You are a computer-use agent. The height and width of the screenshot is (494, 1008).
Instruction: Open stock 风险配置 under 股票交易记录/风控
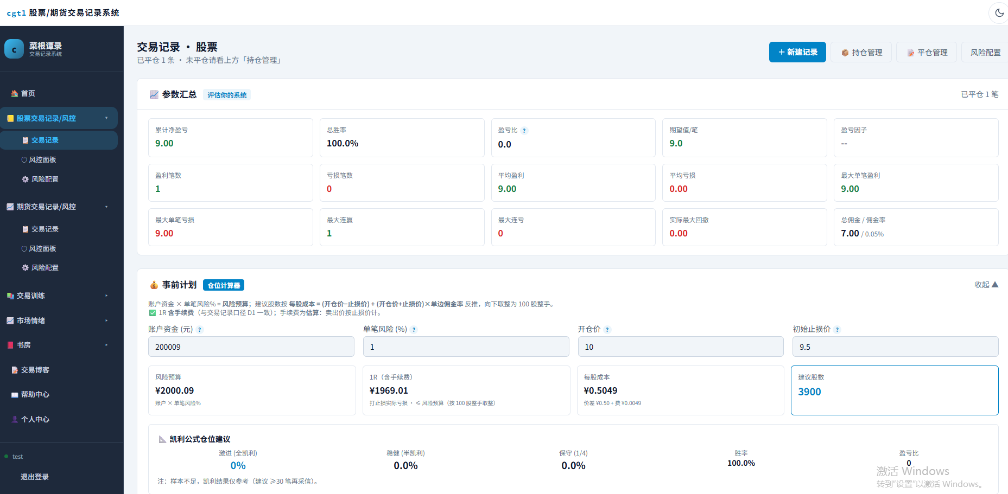pyautogui.click(x=59, y=179)
